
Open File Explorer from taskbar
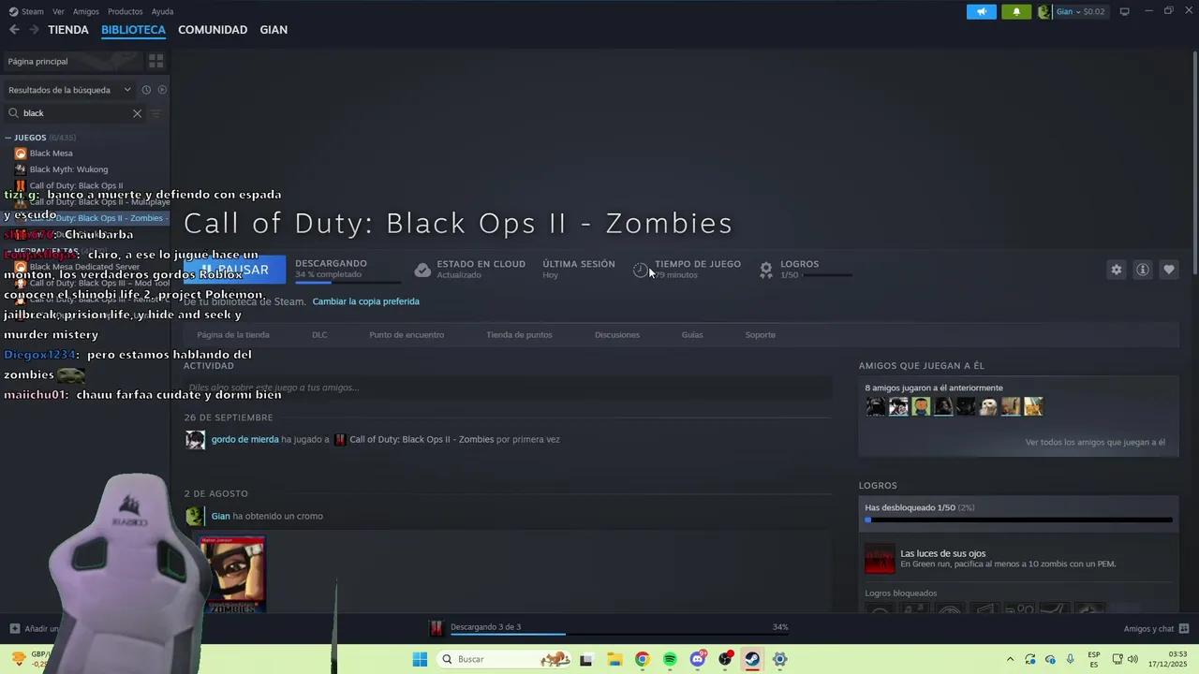click(614, 659)
